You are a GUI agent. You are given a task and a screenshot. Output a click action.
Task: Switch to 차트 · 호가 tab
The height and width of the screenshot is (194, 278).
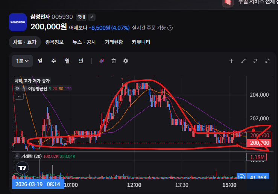25,42
